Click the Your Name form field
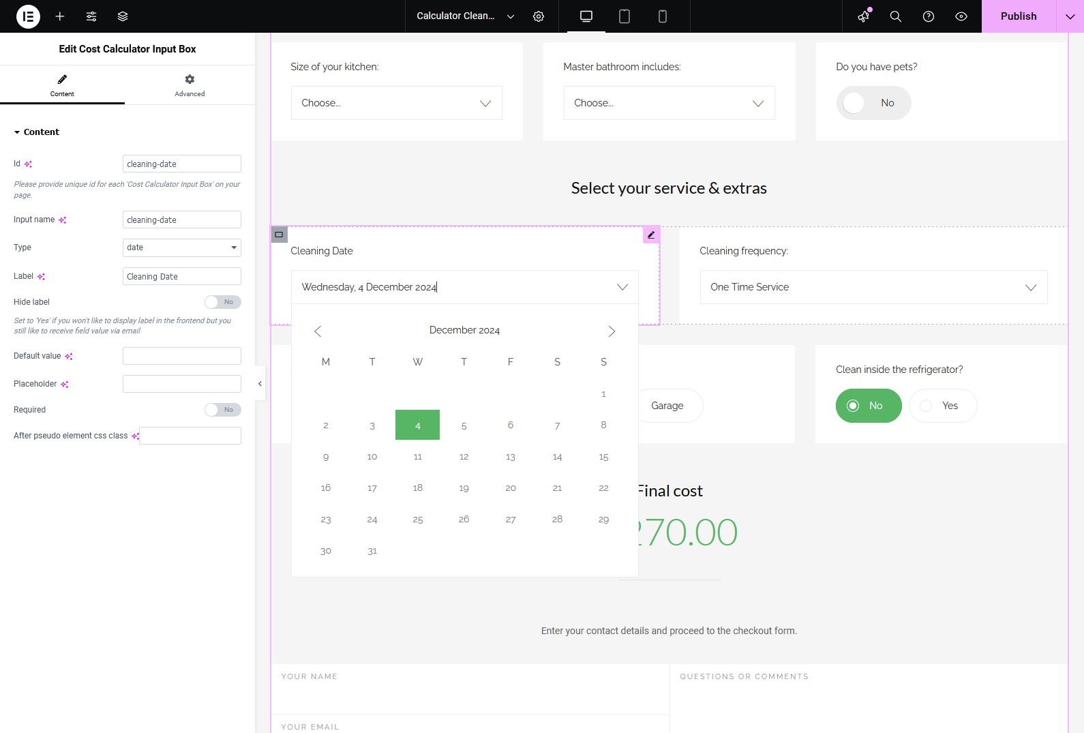1084x733 pixels. [470, 689]
